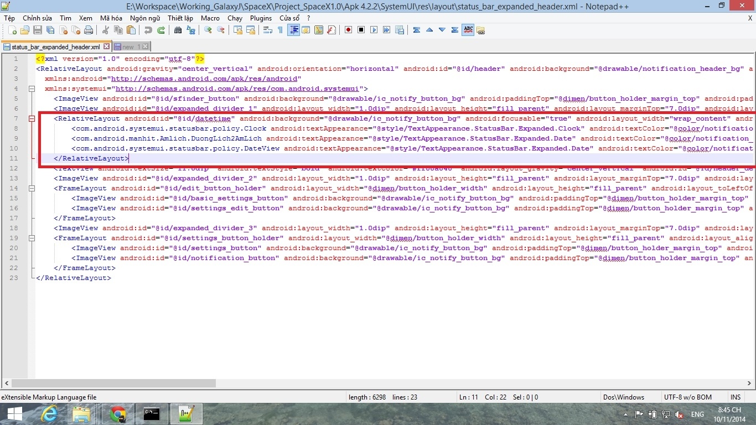Close the new 1 tab

(x=146, y=47)
